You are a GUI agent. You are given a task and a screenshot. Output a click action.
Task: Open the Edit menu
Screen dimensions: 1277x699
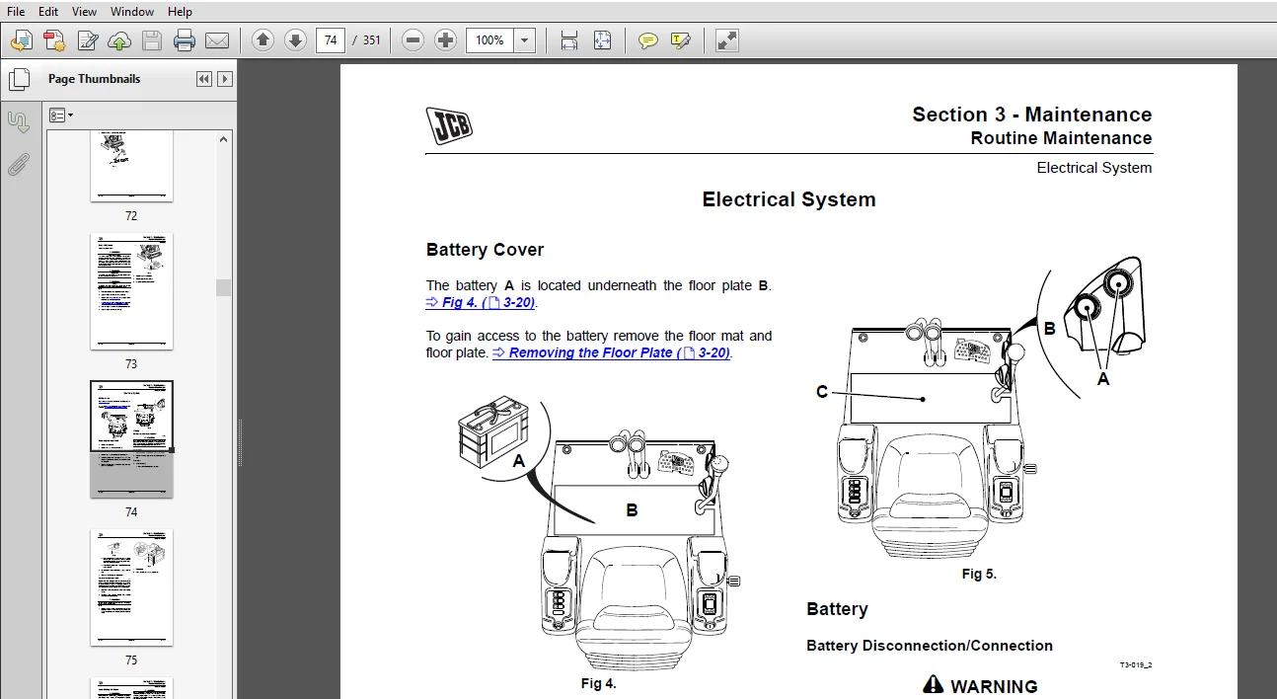48,12
